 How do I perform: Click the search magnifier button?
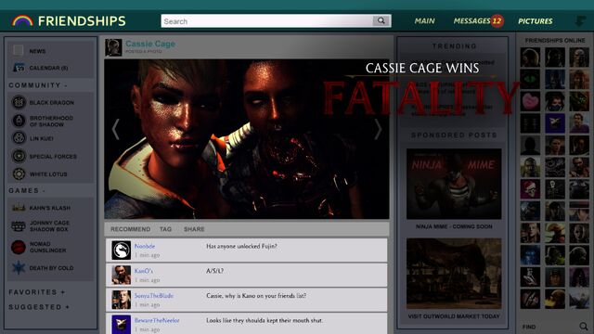381,20
